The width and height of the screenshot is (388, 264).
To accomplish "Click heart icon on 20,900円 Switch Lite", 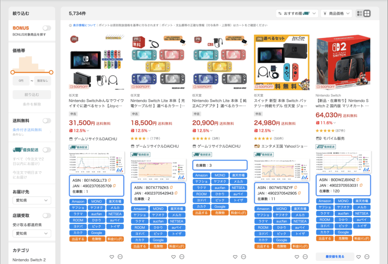I will [x=235, y=257].
